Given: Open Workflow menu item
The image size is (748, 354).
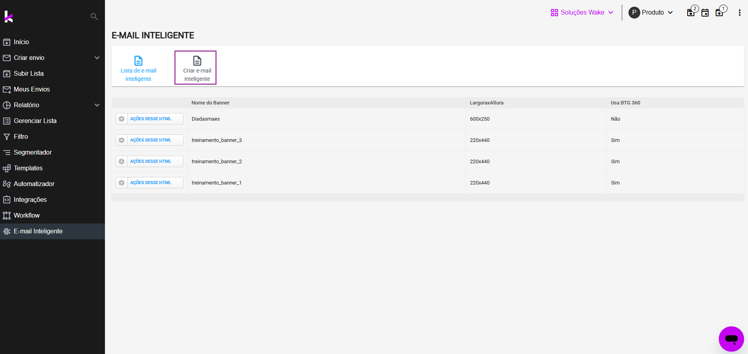Looking at the screenshot, I should click(x=52, y=216).
